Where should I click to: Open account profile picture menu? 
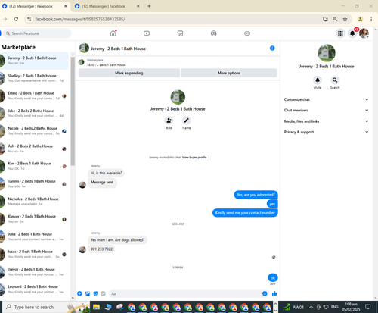364,33
